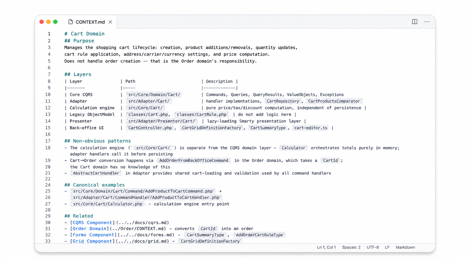Click `src/Adapter/Presenter/Cart/` on line 14
This screenshot has width=471, height=260.
(x=162, y=121)
